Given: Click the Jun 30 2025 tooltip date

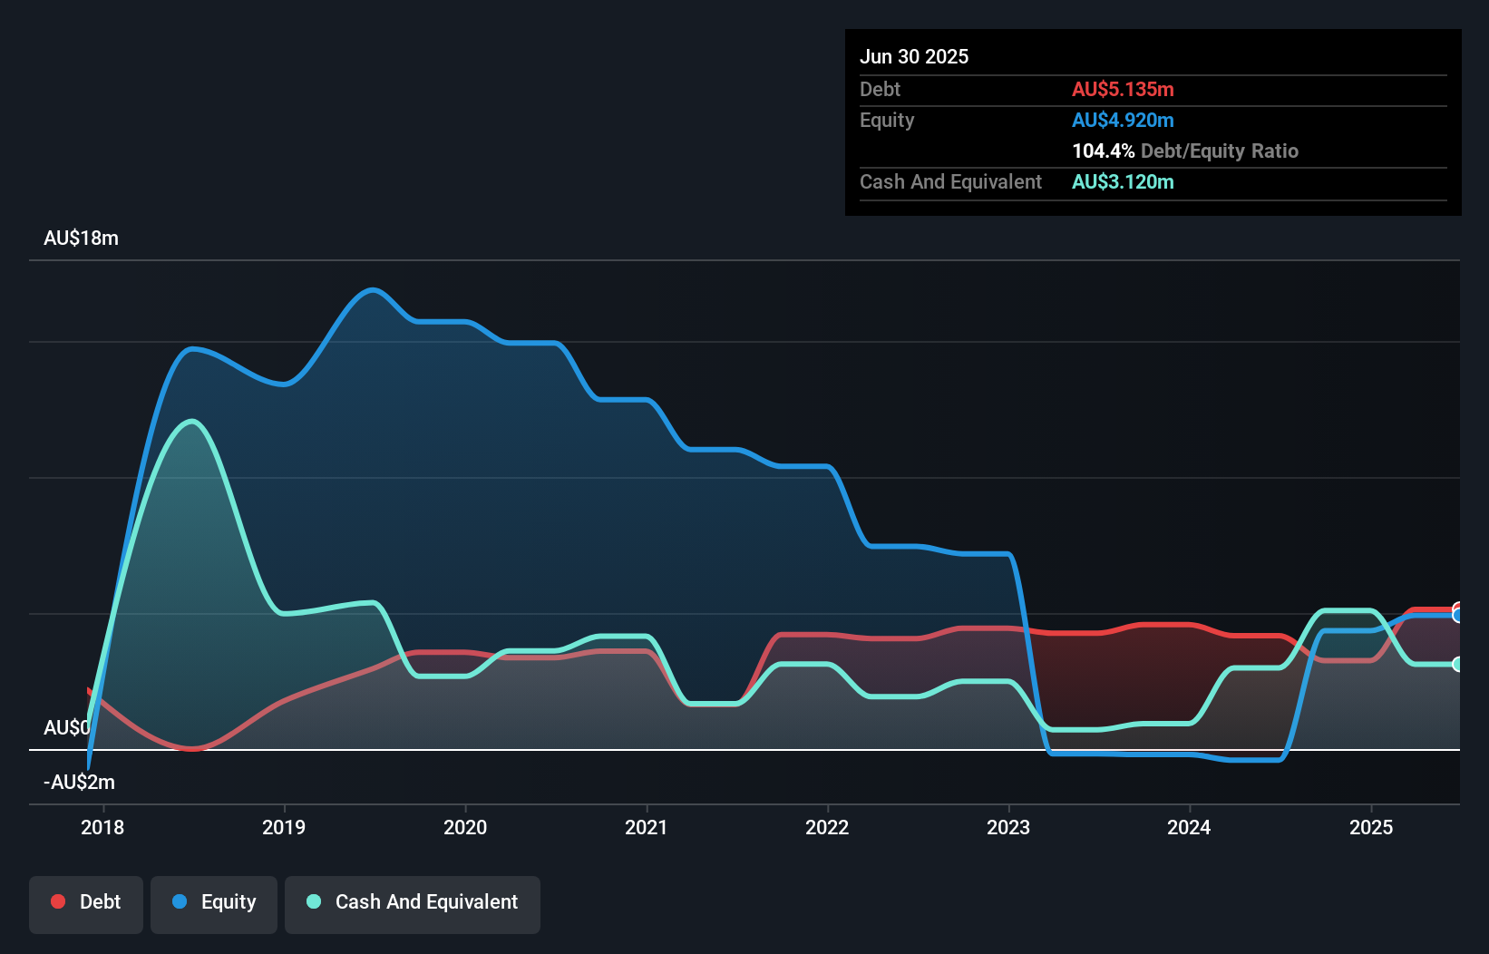Looking at the screenshot, I should (x=914, y=56).
